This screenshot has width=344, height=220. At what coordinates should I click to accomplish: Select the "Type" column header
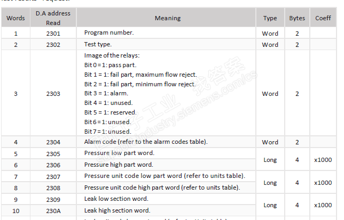[x=270, y=18]
